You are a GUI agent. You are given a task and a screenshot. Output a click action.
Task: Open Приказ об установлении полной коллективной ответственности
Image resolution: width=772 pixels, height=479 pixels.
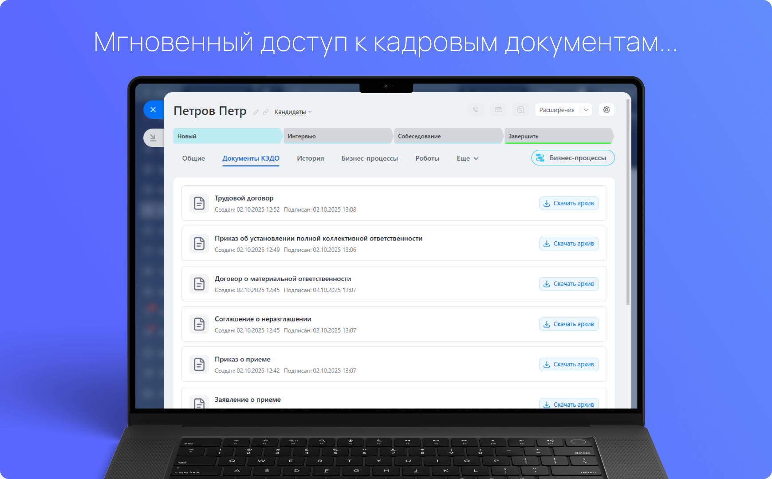[x=319, y=239]
